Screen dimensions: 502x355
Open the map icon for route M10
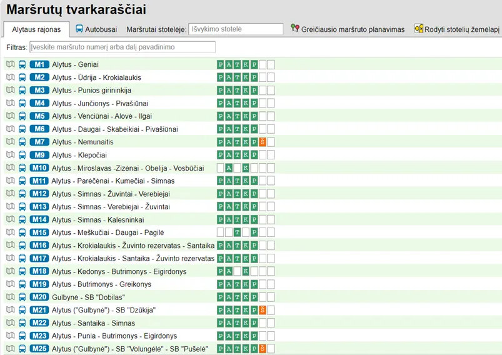coord(10,167)
